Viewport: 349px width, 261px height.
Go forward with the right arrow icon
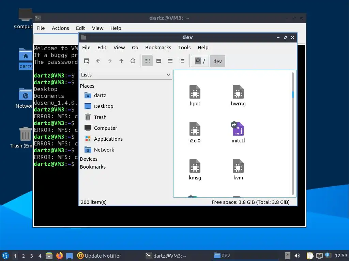point(110,61)
